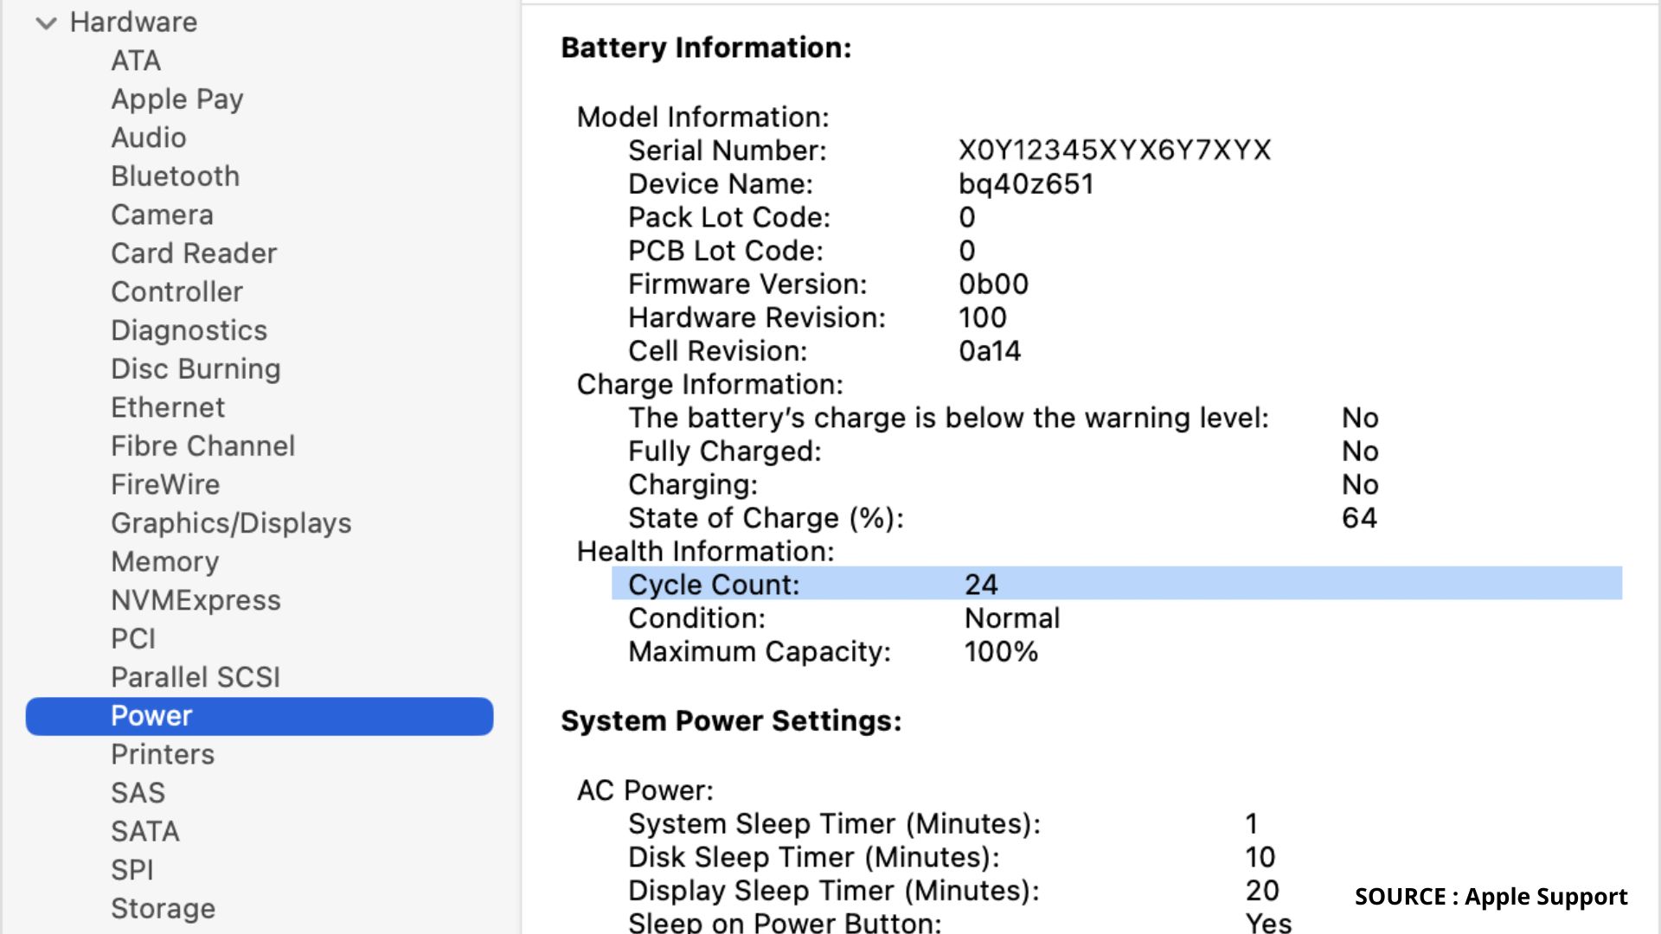Select Graphics/Displays in the sidebar
The image size is (1661, 934).
[x=231, y=523]
